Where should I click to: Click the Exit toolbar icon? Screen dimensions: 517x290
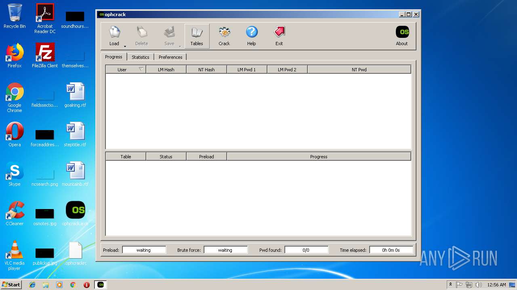279,36
